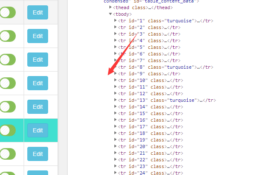Flip the toggle in the gray-shaded top row
This screenshot has height=175, width=266.
(8, 12)
